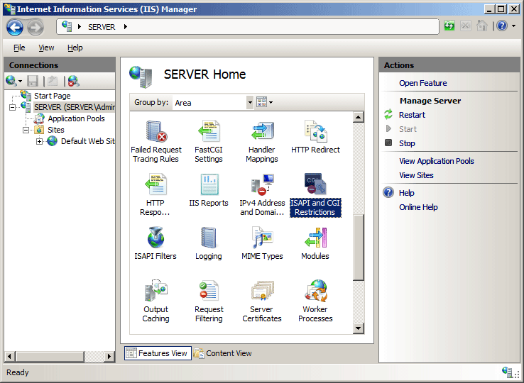
Task: Click View Application Pools link
Action: (x=437, y=161)
